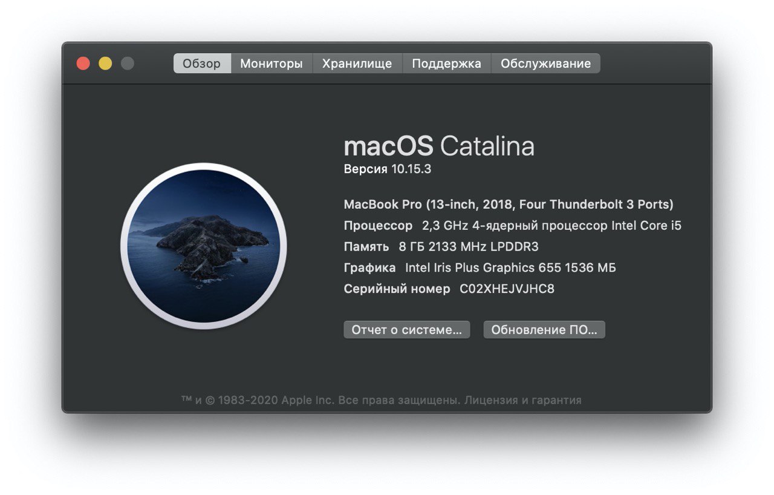This screenshot has width=774, height=495.
Task: Go to the Поддержка tab
Action: (x=446, y=64)
